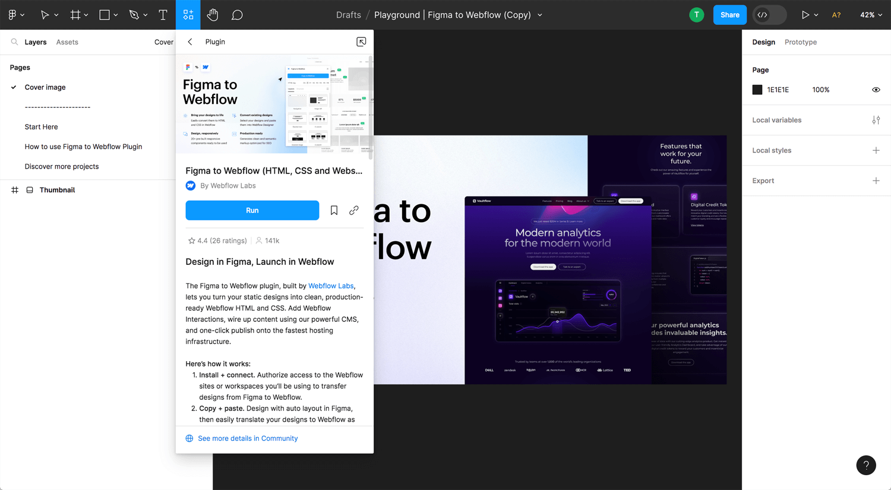Switch to the Layers tab

coord(36,42)
